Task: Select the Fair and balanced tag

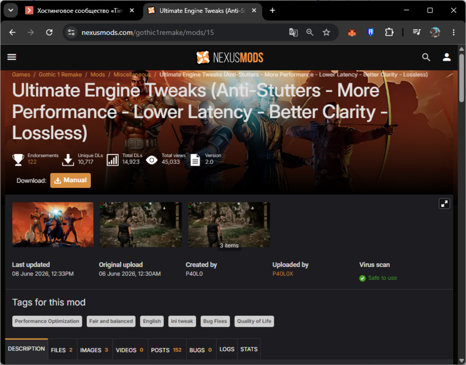Action: click(111, 321)
